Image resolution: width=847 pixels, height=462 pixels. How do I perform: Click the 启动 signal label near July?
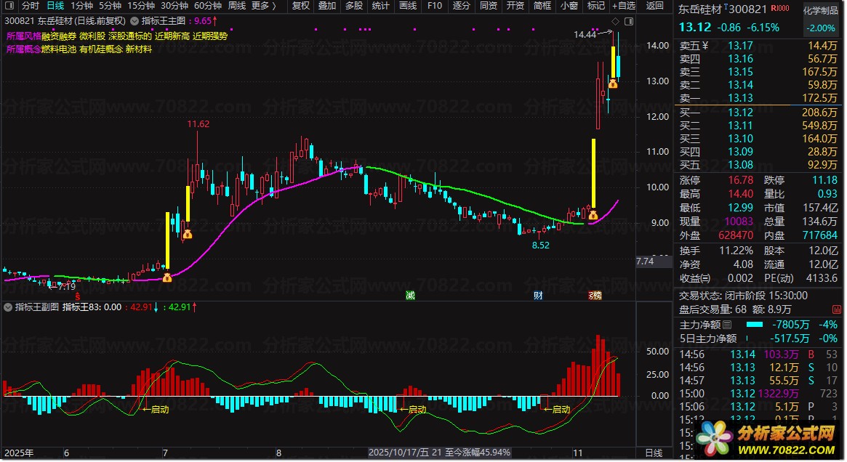point(156,410)
